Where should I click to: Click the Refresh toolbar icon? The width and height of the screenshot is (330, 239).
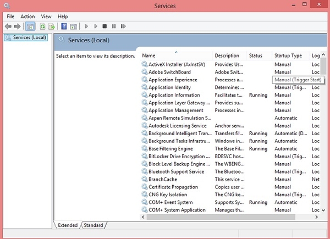(x=42, y=26)
